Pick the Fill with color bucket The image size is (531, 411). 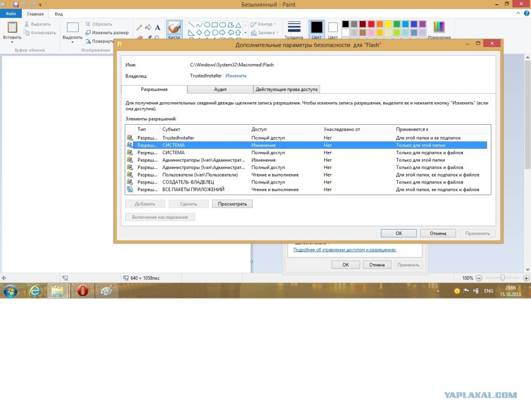pyautogui.click(x=148, y=27)
